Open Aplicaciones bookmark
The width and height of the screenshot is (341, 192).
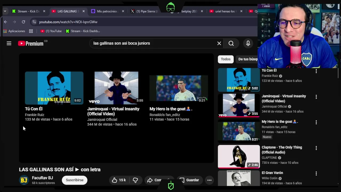click(14, 31)
